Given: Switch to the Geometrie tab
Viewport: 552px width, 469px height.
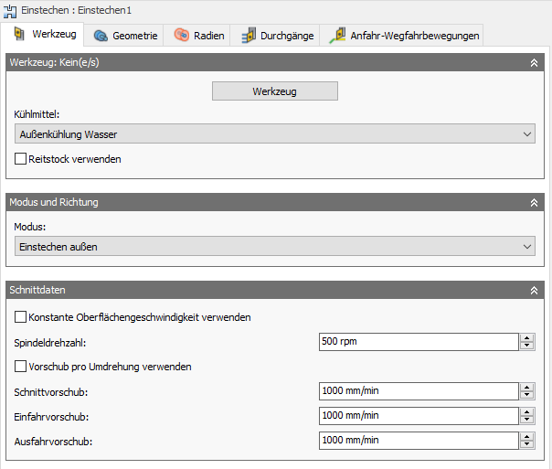Looking at the screenshot, I should [x=134, y=36].
